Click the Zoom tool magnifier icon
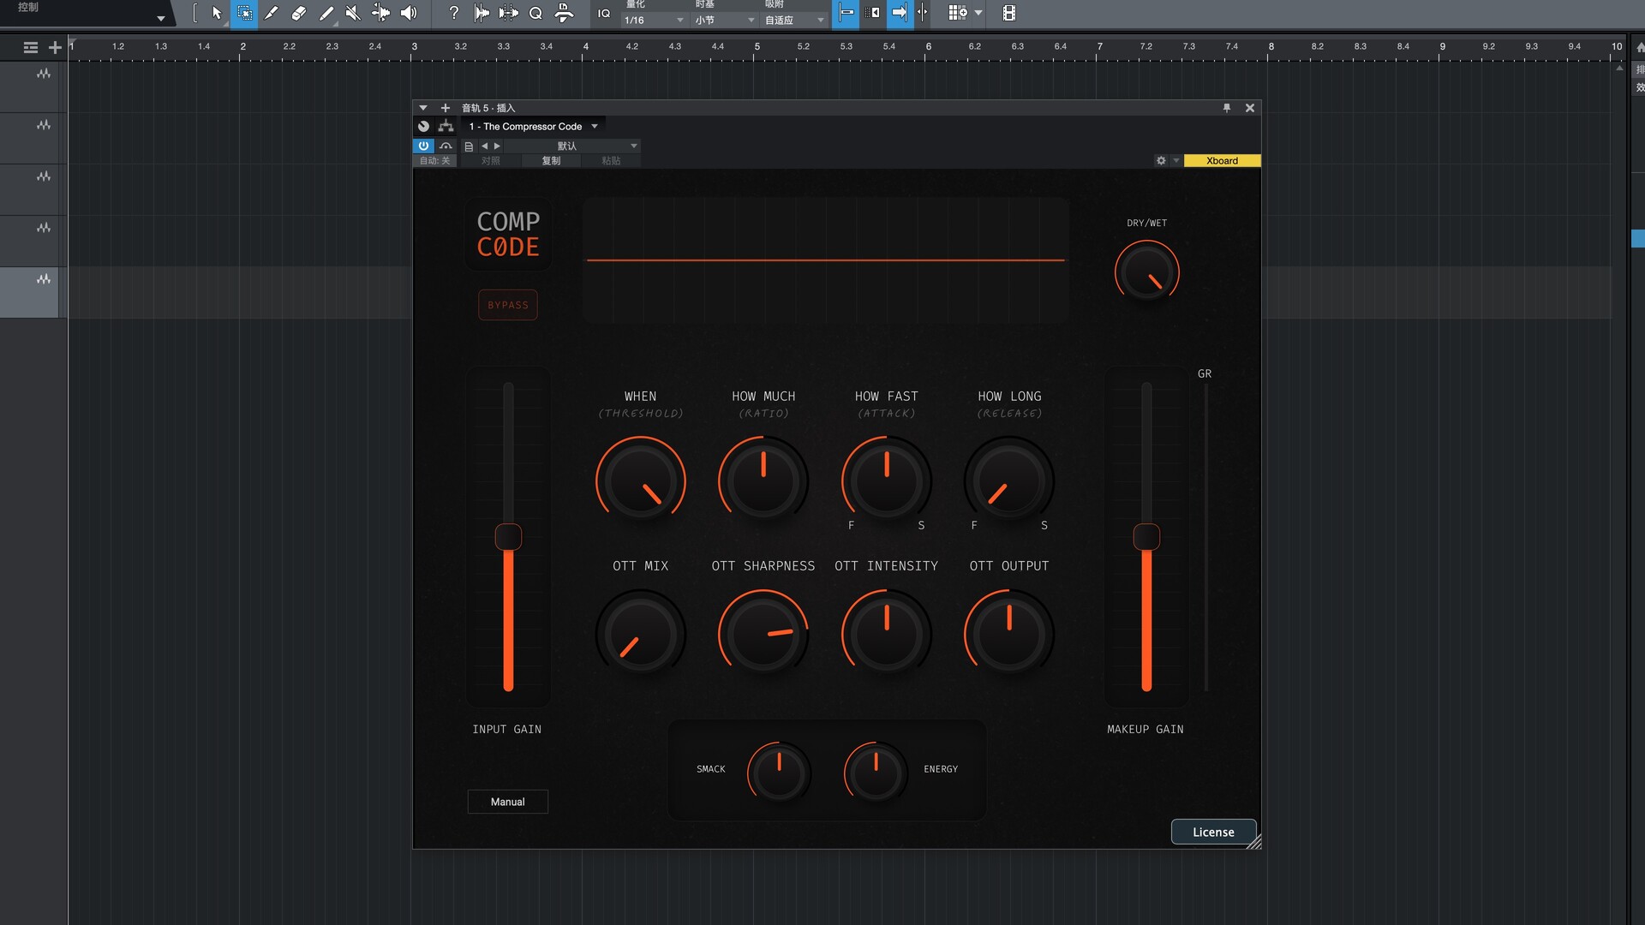 pyautogui.click(x=536, y=14)
